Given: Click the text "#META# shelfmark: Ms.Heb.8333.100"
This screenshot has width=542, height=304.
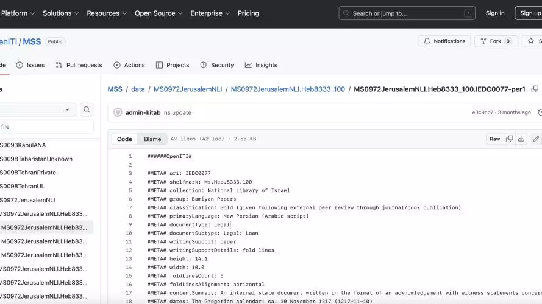Looking at the screenshot, I should coord(199,182).
